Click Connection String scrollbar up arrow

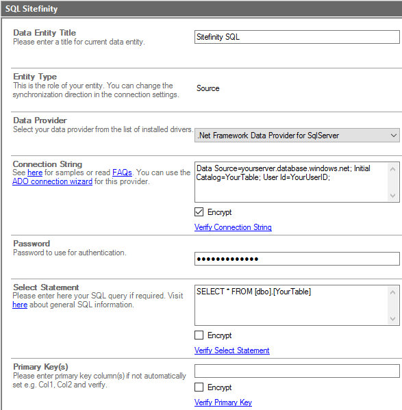[392, 169]
